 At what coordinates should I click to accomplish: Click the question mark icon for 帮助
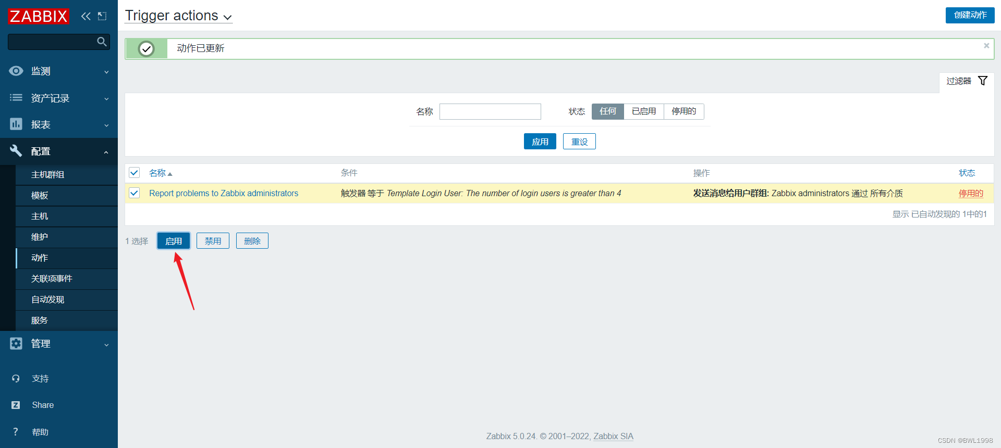tap(16, 432)
